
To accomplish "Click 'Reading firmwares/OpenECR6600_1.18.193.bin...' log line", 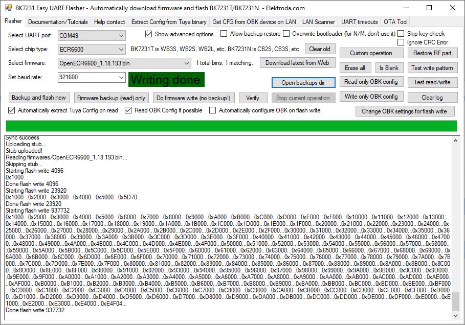I will tap(67, 157).
